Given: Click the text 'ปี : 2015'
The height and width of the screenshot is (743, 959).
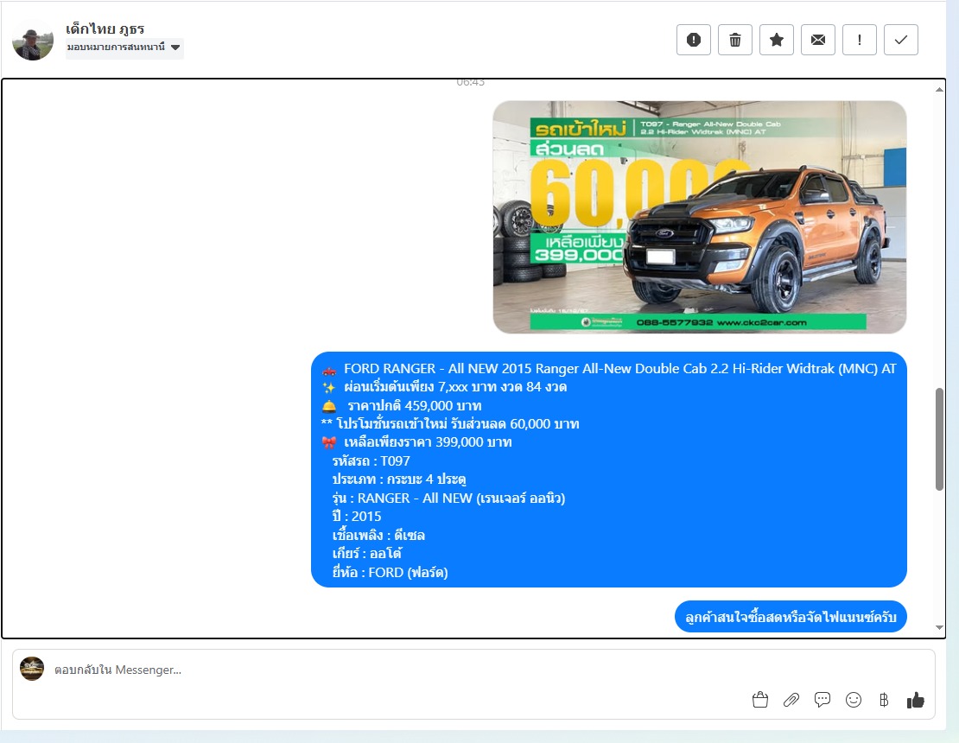Looking at the screenshot, I should pyautogui.click(x=357, y=516).
